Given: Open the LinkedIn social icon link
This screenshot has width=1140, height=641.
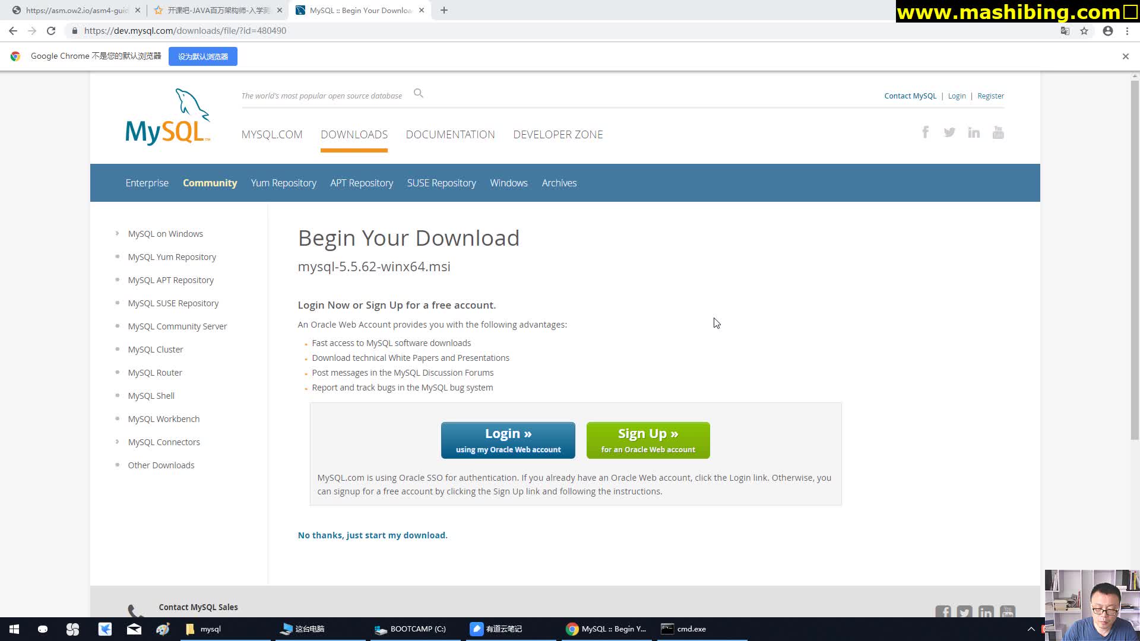Looking at the screenshot, I should coord(973,132).
